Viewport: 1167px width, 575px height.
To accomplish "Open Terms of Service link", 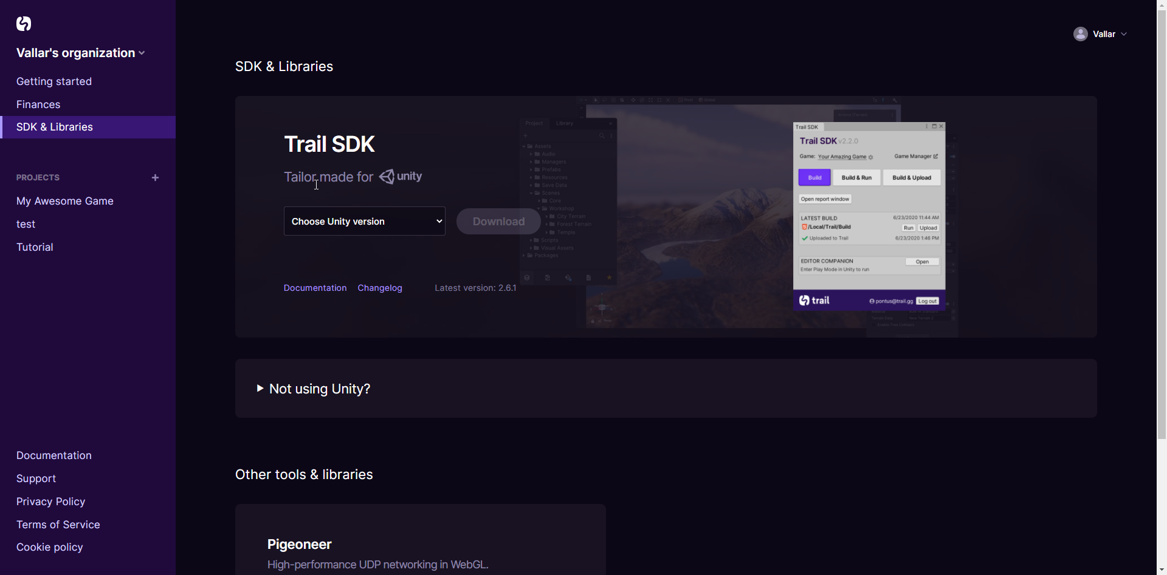I will 58,525.
